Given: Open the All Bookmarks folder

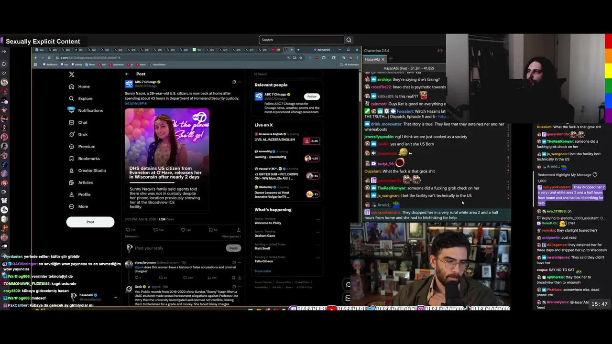Looking at the screenshot, I should pyautogui.click(x=349, y=64).
